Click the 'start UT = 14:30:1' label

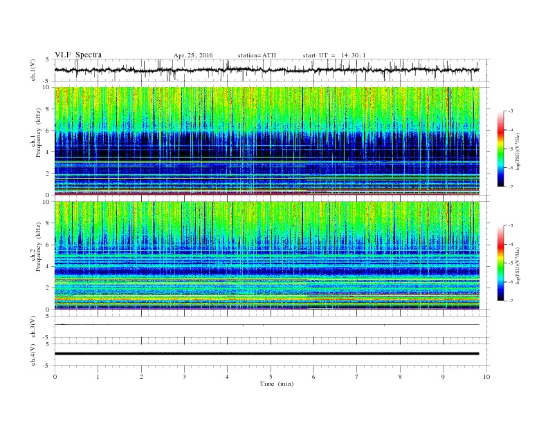(334, 55)
